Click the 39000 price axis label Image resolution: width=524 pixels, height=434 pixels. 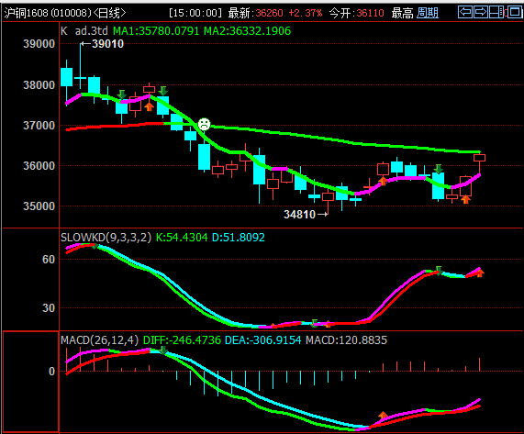(39, 44)
